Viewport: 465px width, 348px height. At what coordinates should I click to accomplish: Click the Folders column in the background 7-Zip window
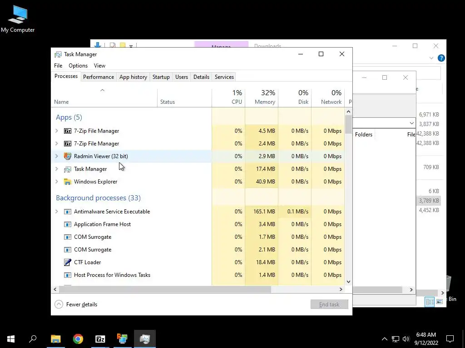tap(364, 134)
